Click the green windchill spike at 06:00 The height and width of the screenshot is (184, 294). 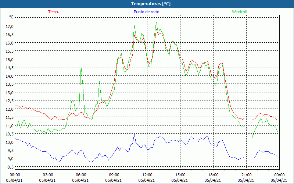(81, 67)
